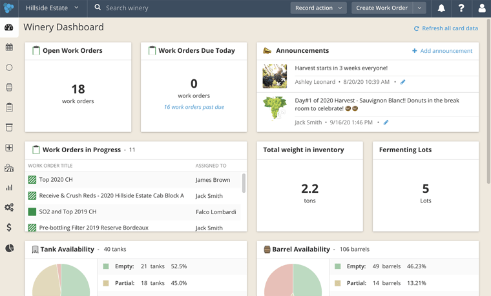This screenshot has width=491, height=296.
Task: Click the main page vertical scrollbar
Action: [x=488, y=101]
